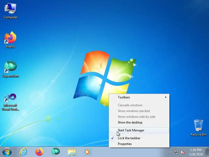Choose Show windows side by side

tap(139, 117)
